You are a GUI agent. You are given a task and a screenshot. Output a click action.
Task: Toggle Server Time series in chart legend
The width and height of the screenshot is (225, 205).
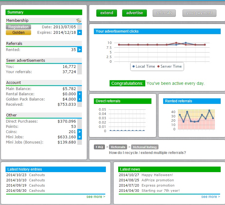pyautogui.click(x=169, y=66)
